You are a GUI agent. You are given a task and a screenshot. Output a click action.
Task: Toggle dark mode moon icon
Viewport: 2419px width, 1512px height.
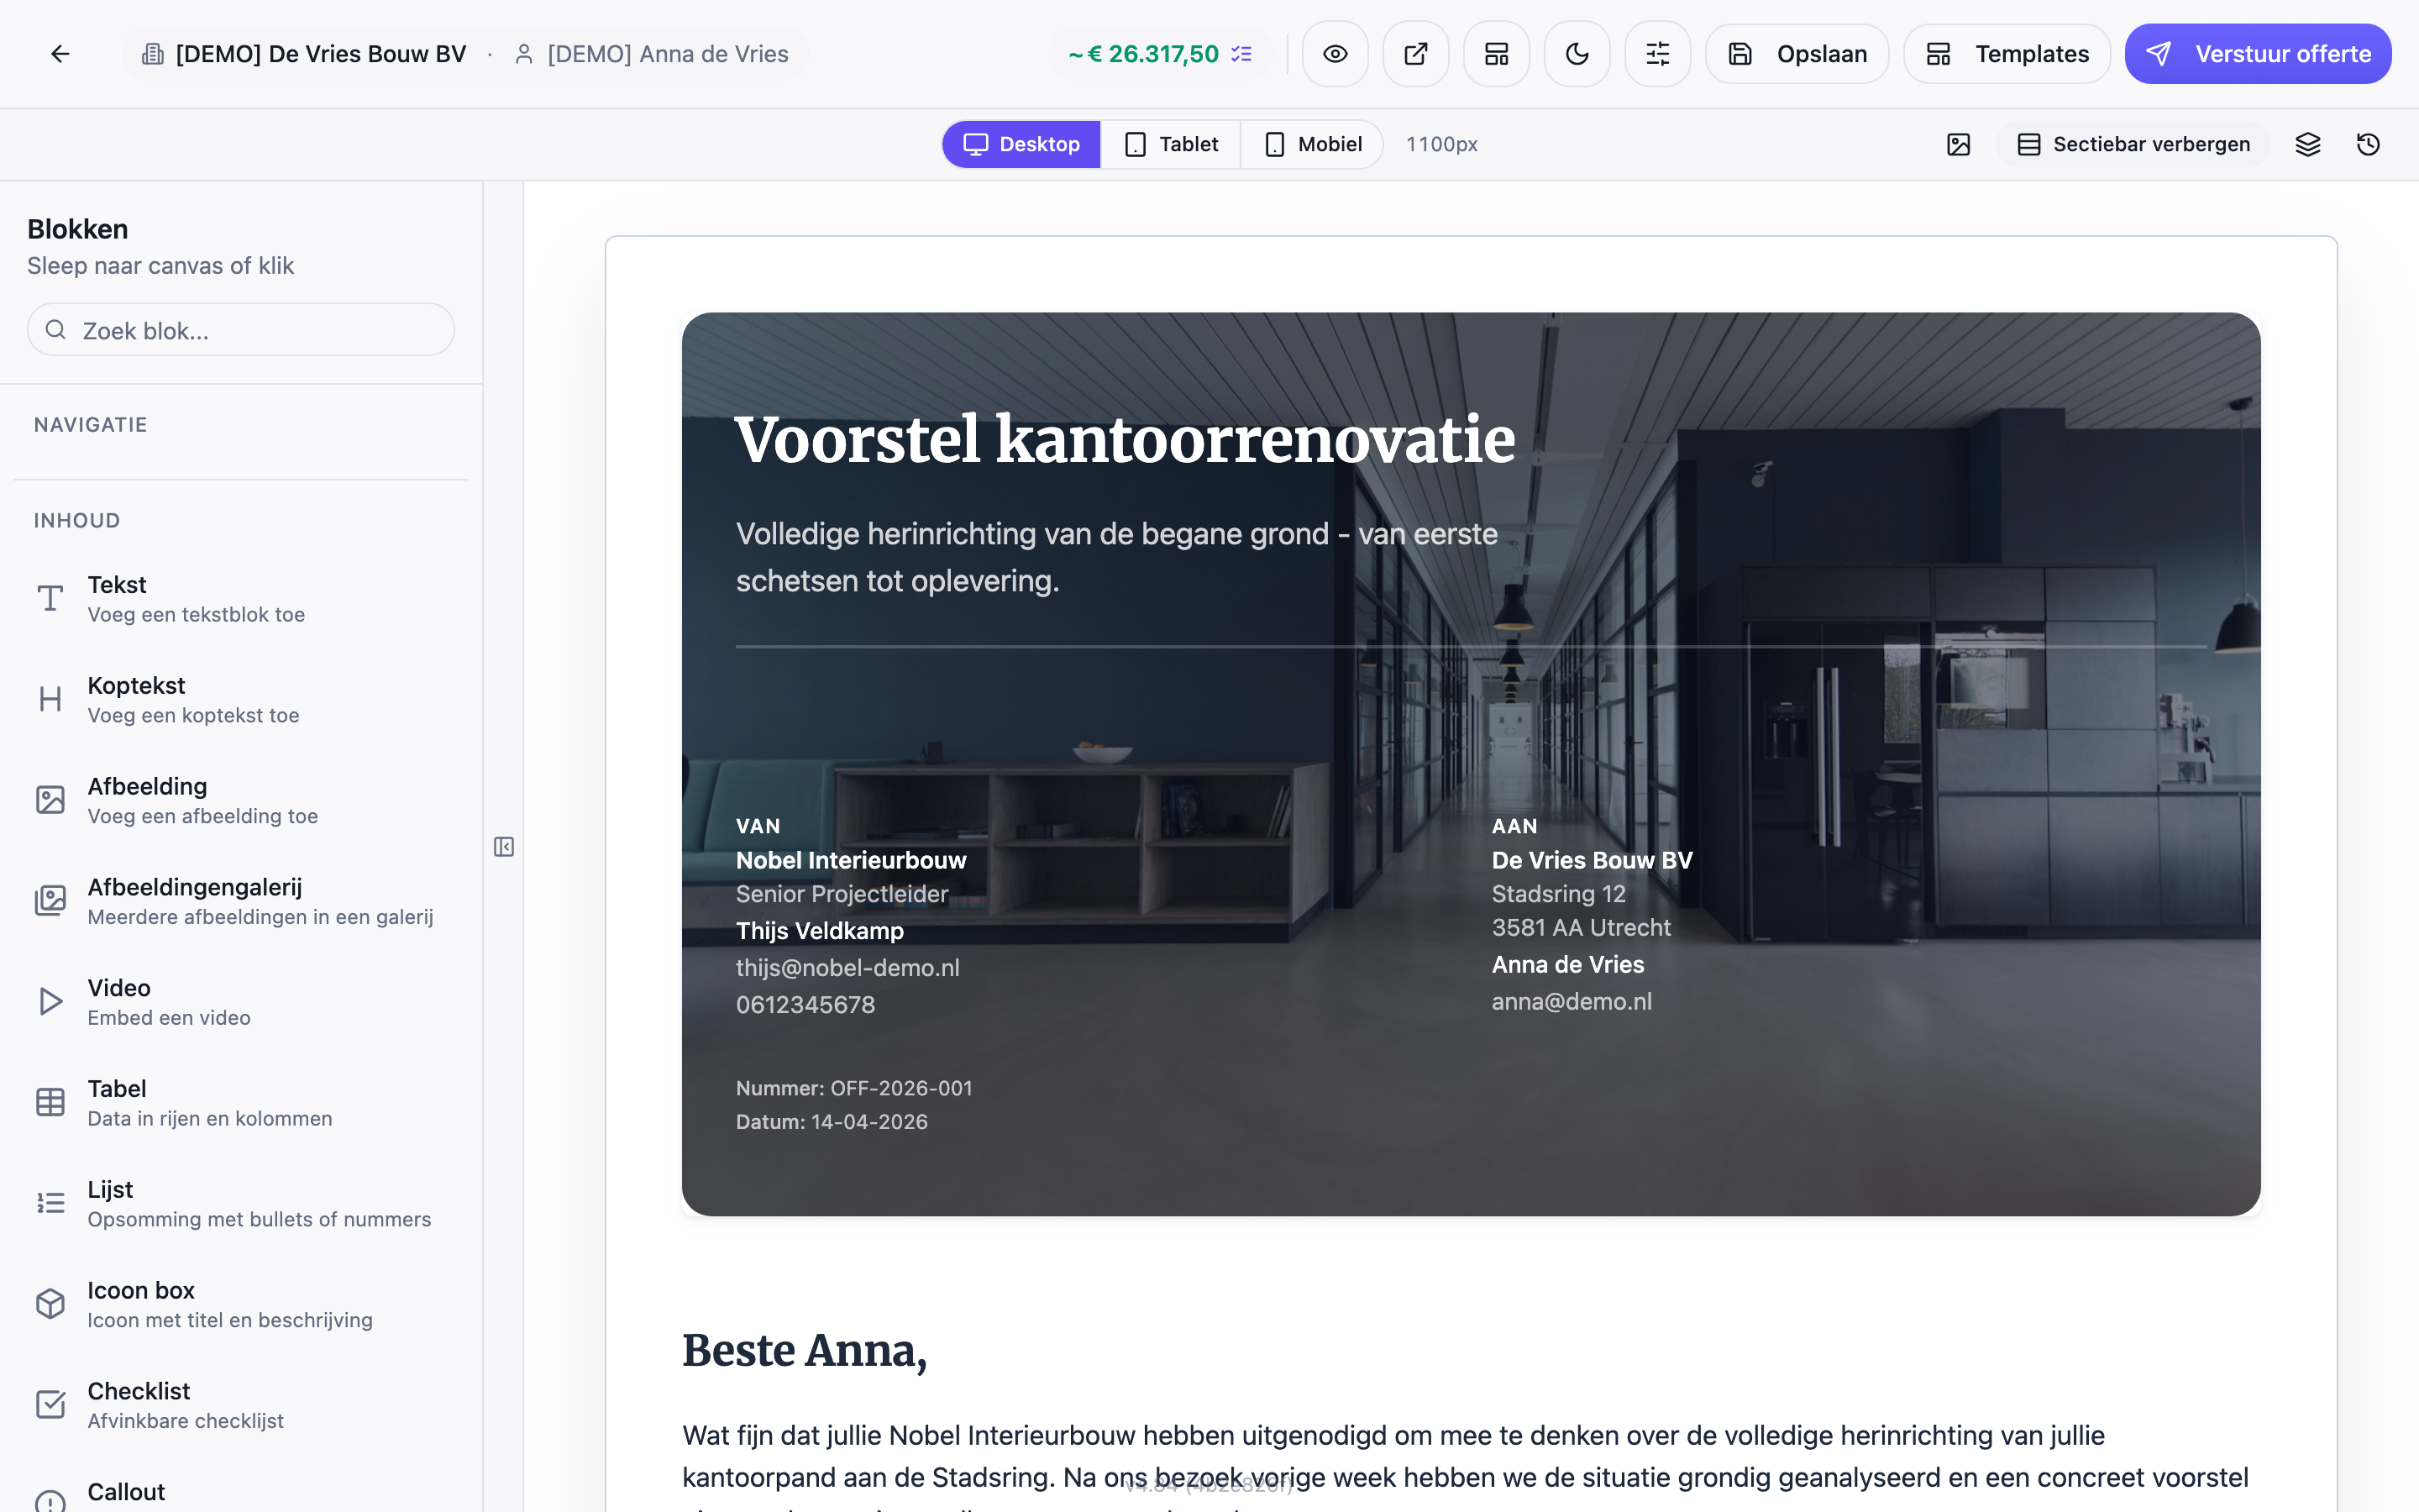tap(1577, 54)
